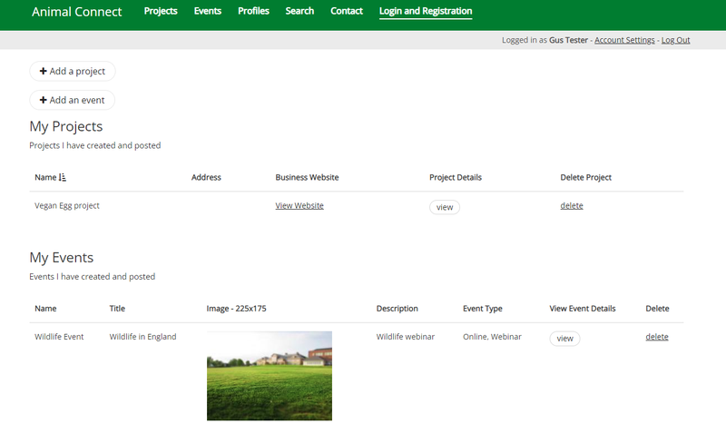726x434 pixels.
Task: Open the Profiles page
Action: click(x=253, y=12)
